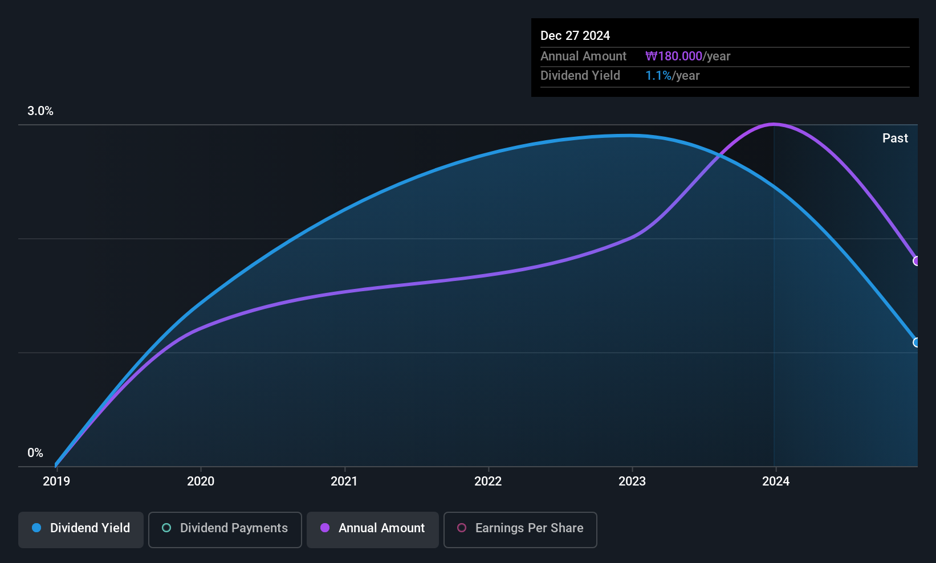Click the 2024 x-axis label
This screenshot has width=936, height=563.
click(x=776, y=482)
